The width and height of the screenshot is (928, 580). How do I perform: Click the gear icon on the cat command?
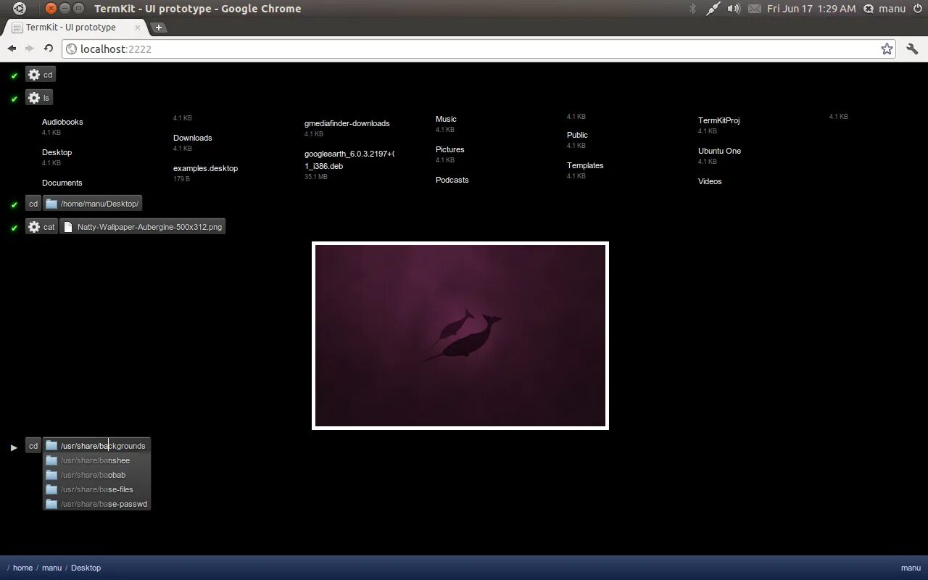click(34, 227)
